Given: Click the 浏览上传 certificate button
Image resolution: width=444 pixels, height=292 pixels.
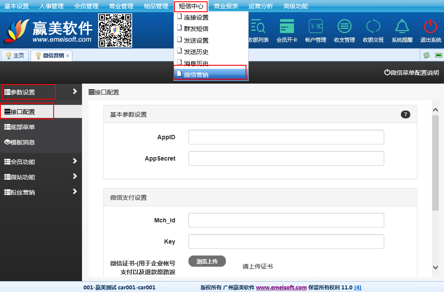Looking at the screenshot, I should pos(207,261).
